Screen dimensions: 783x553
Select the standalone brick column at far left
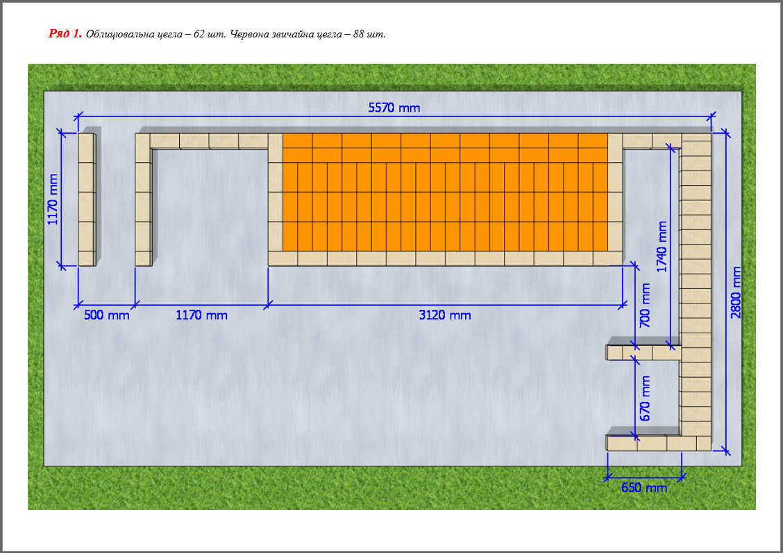tap(86, 200)
